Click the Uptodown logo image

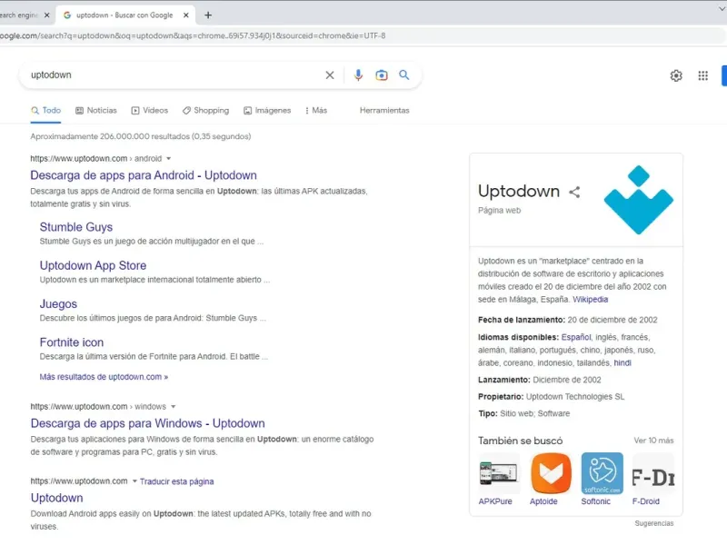pyautogui.click(x=639, y=200)
